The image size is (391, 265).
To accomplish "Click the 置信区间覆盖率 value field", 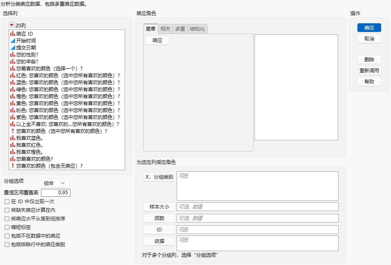I will [x=56, y=193].
